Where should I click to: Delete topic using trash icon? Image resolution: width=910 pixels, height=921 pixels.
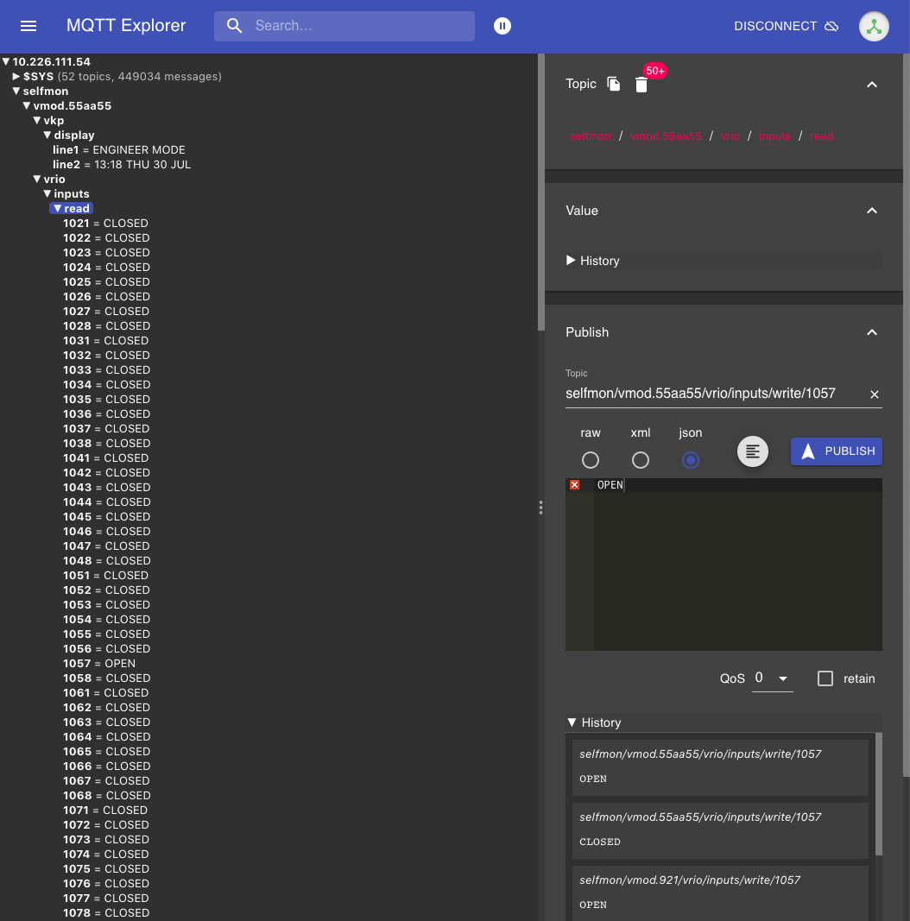(641, 85)
